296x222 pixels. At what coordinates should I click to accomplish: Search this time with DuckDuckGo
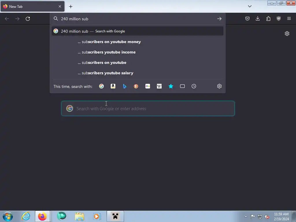[136, 86]
